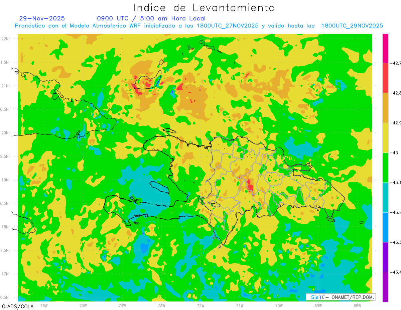Click the '-42.7' legend value
The height and width of the screenshot is (310, 401).
(395, 63)
